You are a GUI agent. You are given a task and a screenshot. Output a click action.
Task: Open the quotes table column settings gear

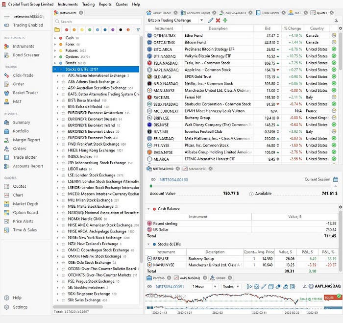pos(340,28)
